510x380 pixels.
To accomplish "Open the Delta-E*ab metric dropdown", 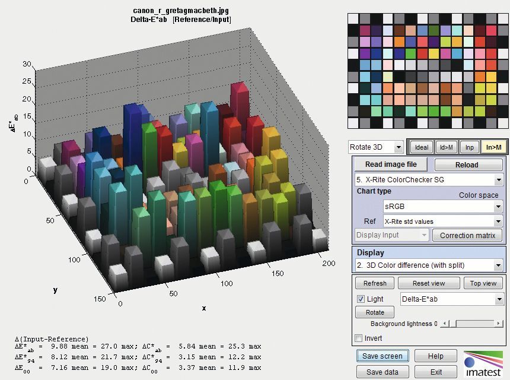I will 452,299.
